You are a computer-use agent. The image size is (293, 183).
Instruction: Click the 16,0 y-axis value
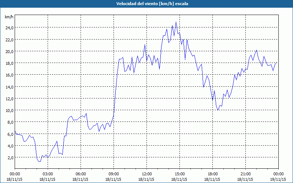click(9, 75)
